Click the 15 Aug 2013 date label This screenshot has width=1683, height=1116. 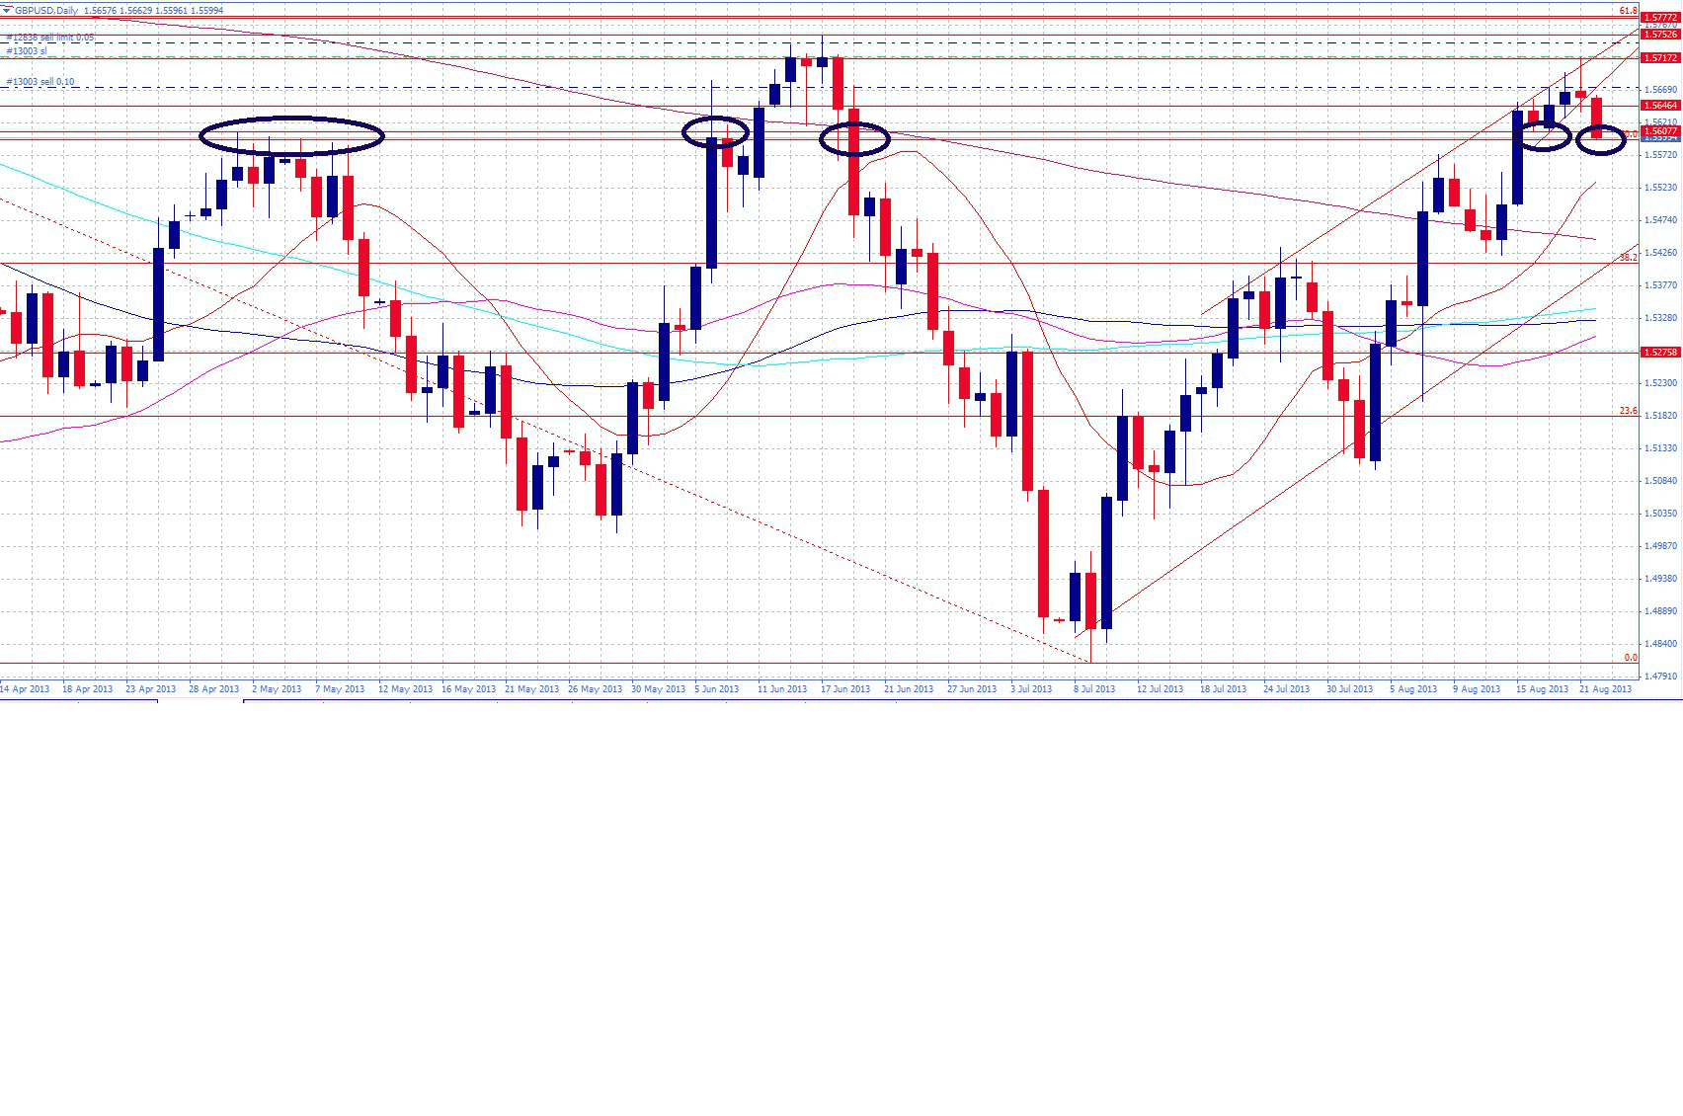[1543, 688]
